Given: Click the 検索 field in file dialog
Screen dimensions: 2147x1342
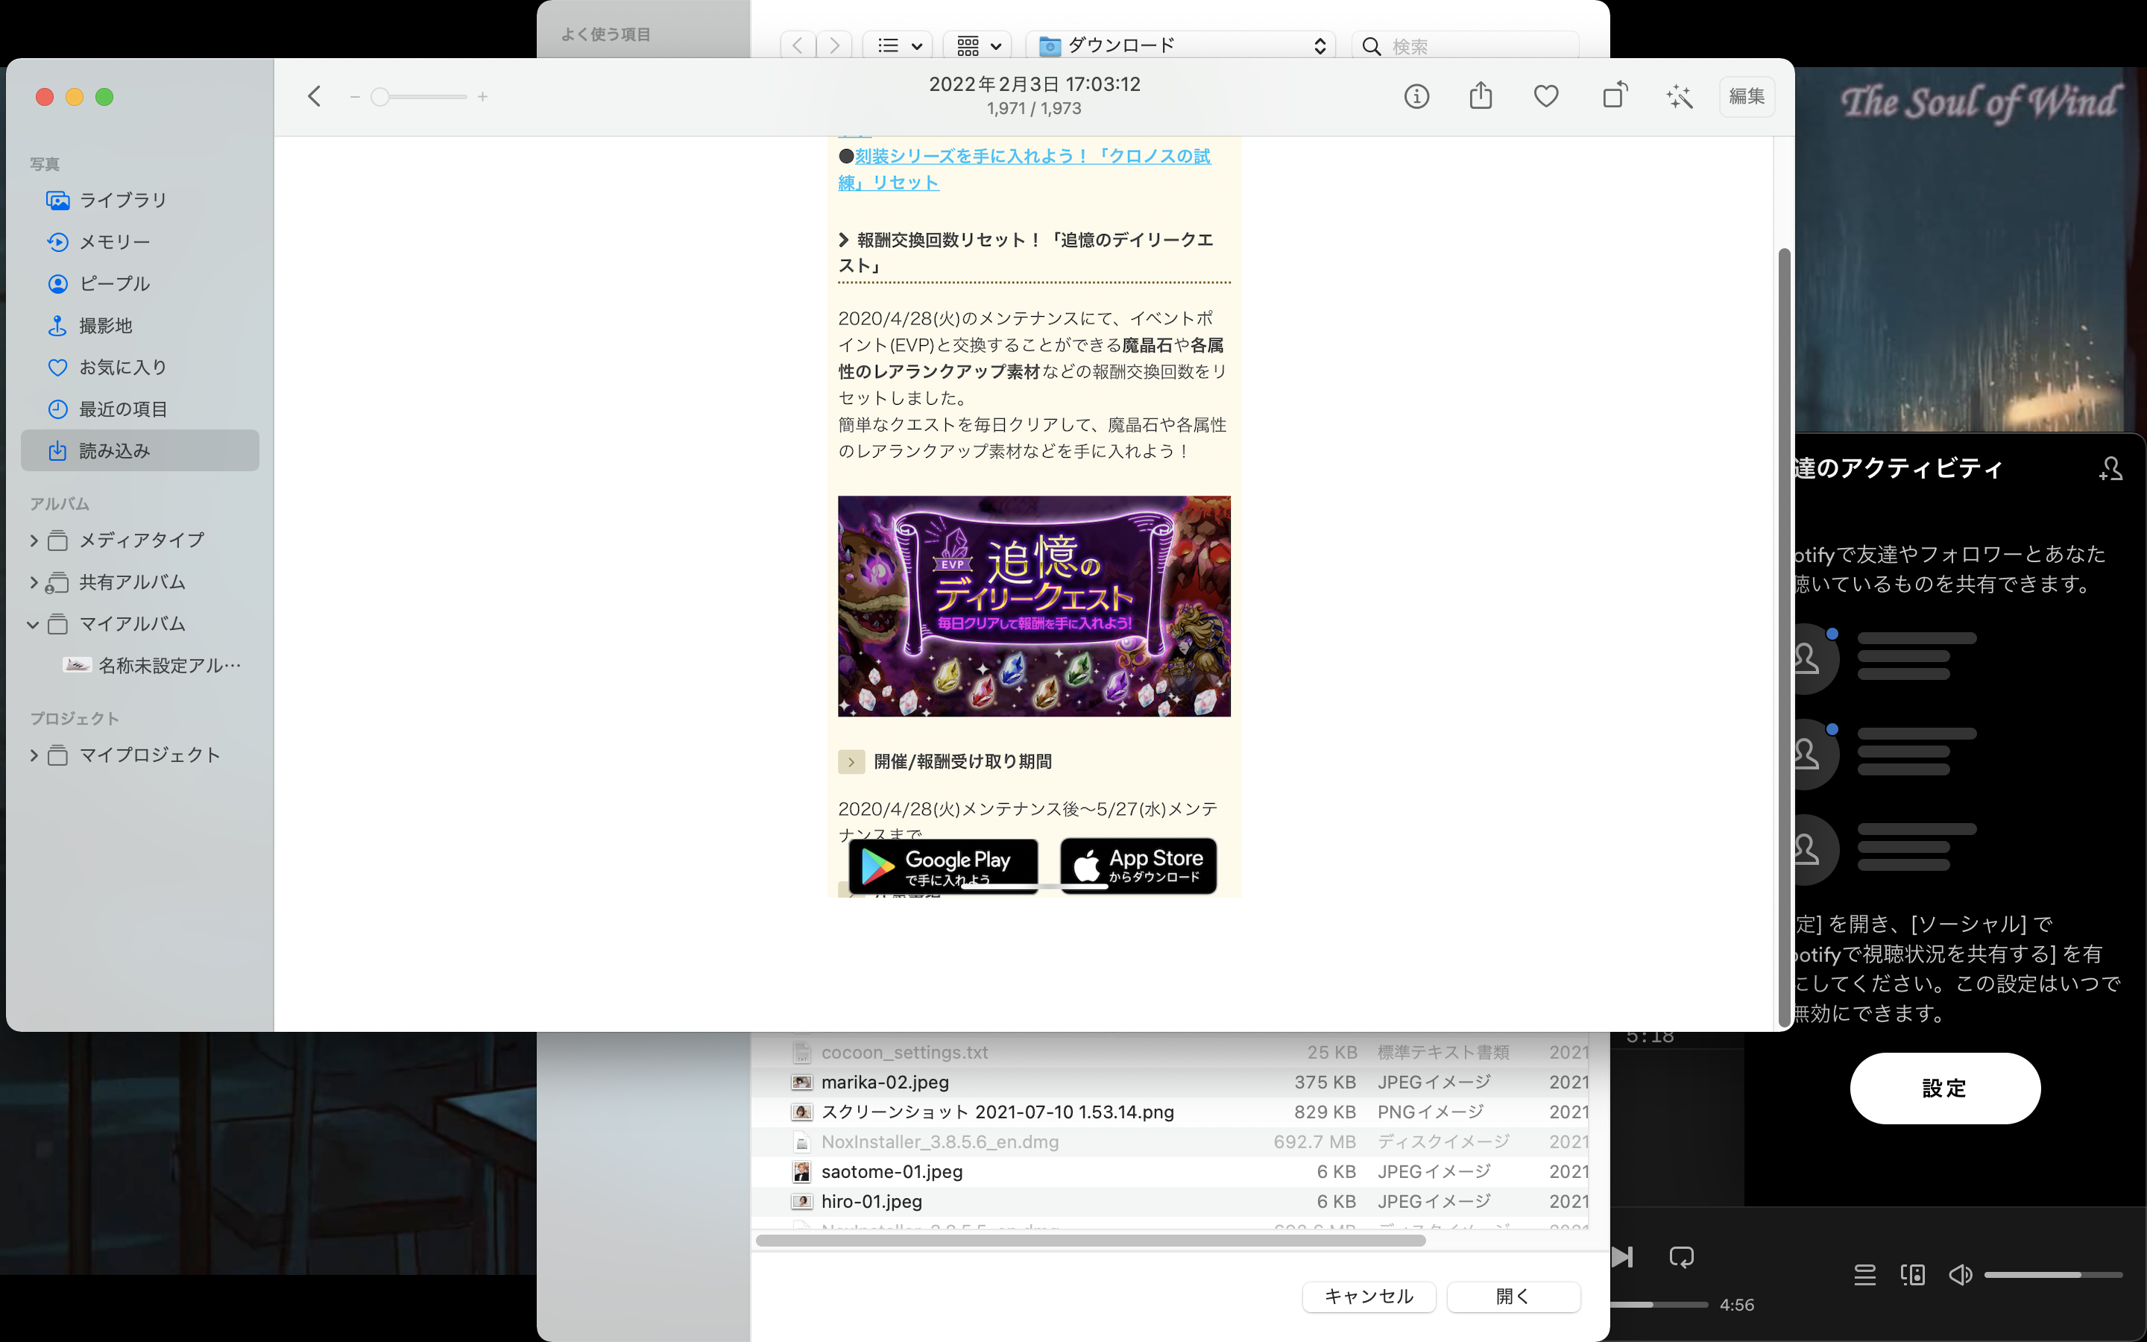Looking at the screenshot, I should pos(1466,46).
